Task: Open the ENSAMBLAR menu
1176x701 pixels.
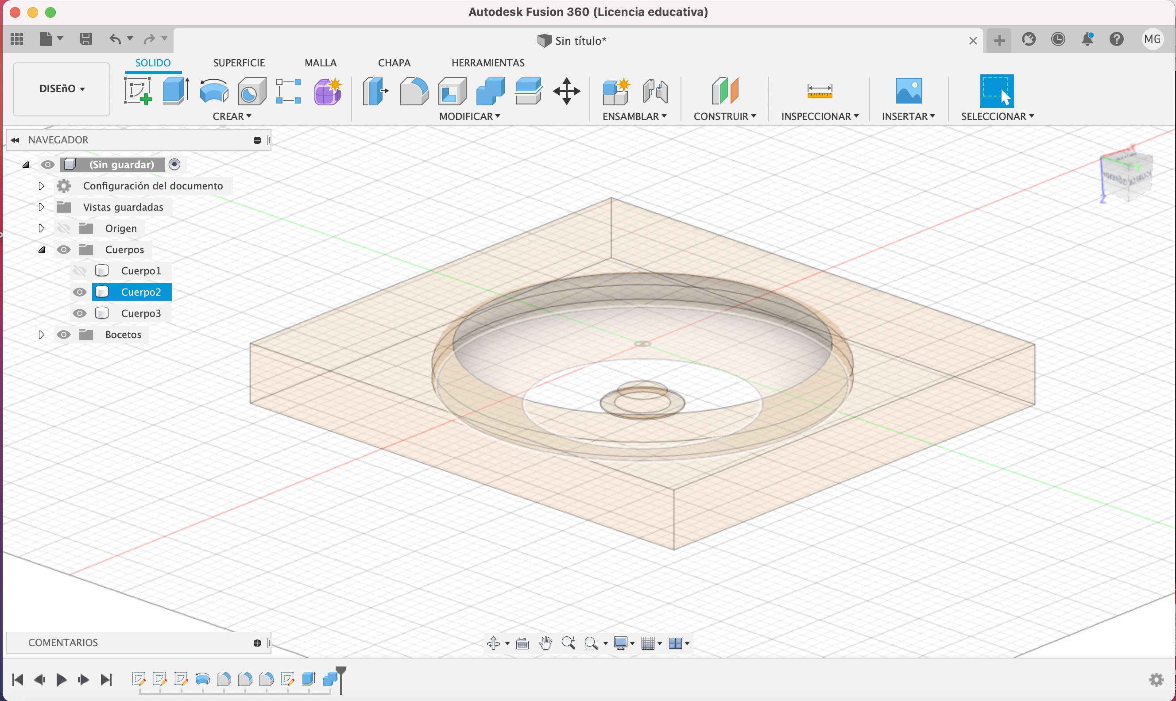Action: (x=634, y=116)
